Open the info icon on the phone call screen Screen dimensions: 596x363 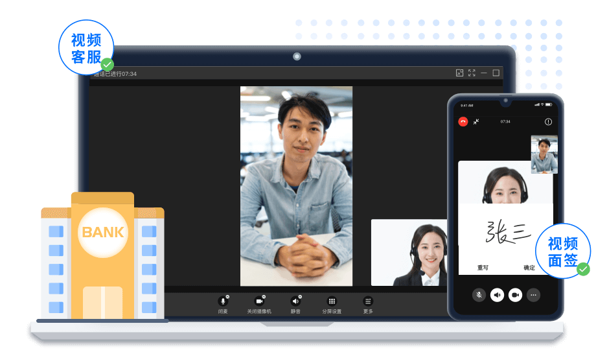[548, 122]
